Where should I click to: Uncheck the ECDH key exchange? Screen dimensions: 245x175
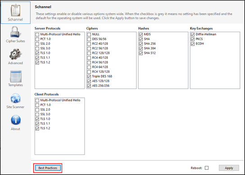point(193,44)
